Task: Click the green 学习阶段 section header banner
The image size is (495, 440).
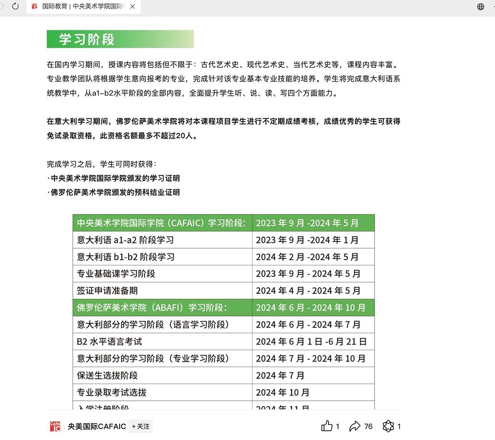Action: pos(120,39)
